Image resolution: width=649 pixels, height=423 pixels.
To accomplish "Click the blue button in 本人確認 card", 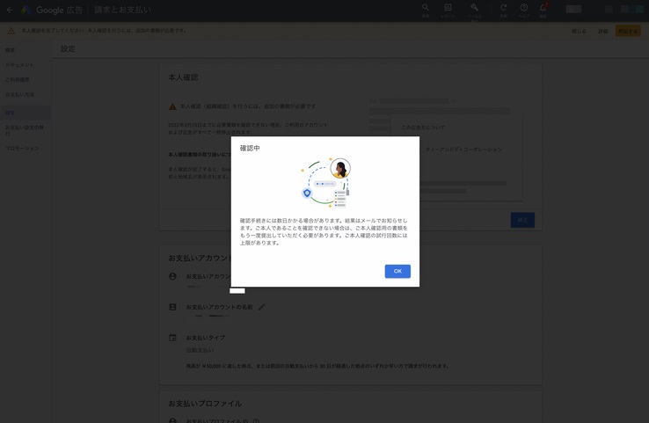I will point(522,220).
